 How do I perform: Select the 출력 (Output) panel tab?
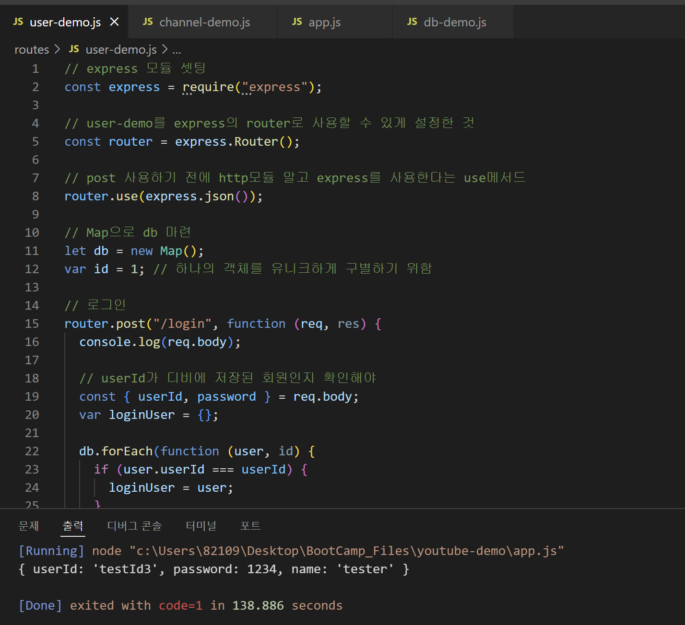[x=73, y=526]
